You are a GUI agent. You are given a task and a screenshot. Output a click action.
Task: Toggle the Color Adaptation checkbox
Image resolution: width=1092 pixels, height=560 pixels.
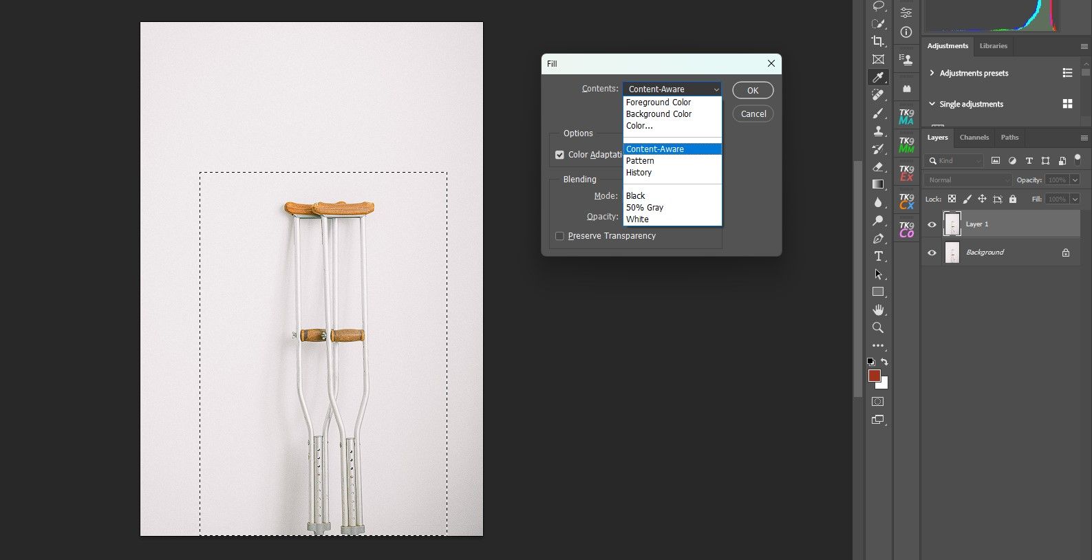click(559, 155)
